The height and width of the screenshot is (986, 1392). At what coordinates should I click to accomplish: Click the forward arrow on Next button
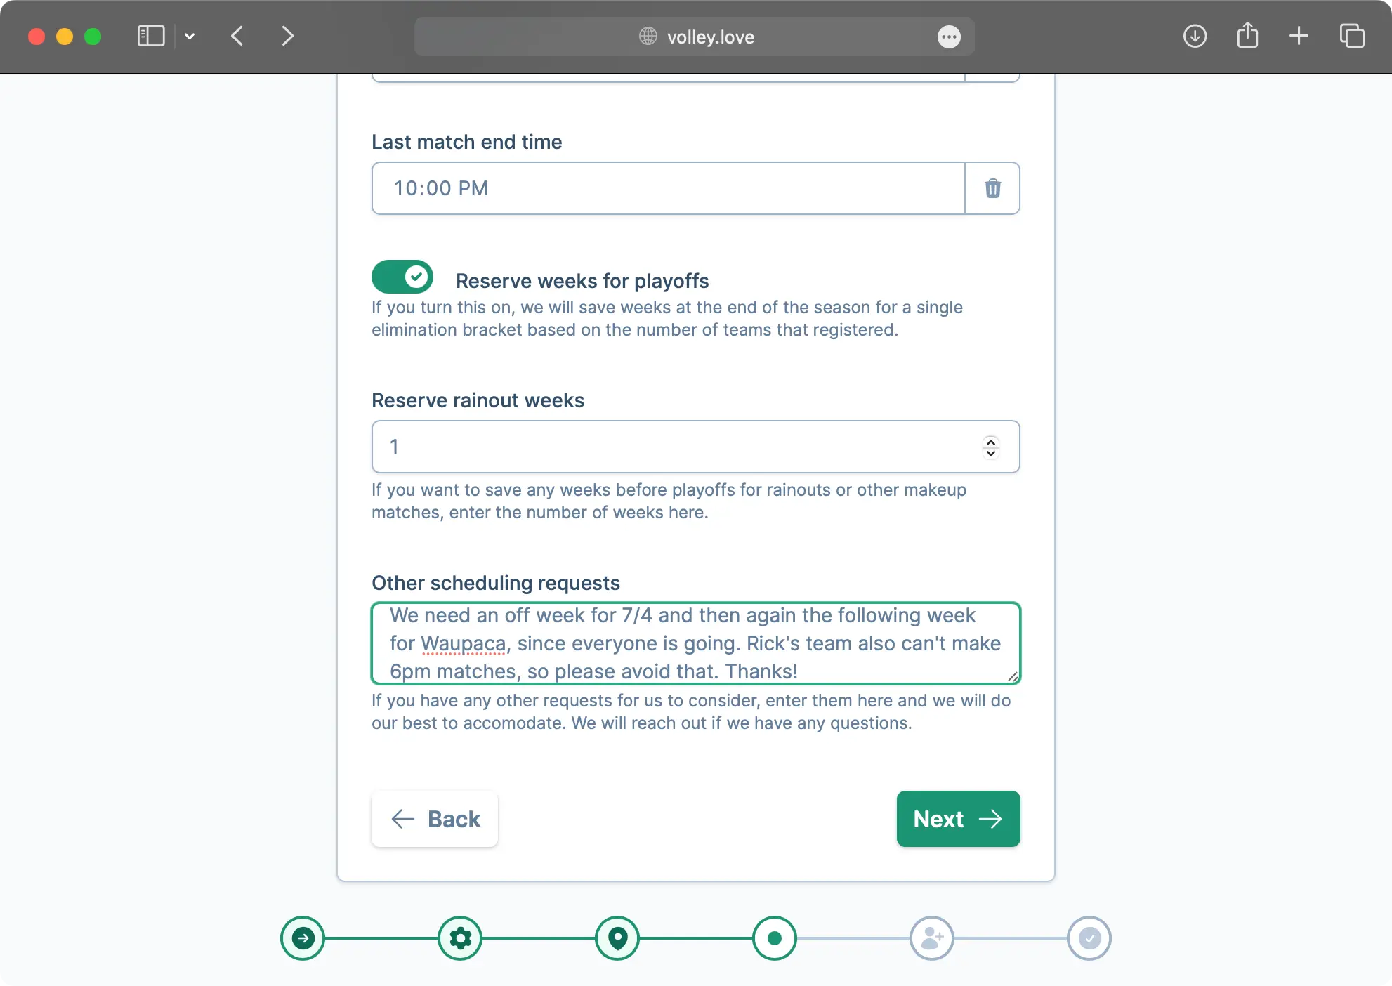pyautogui.click(x=990, y=818)
